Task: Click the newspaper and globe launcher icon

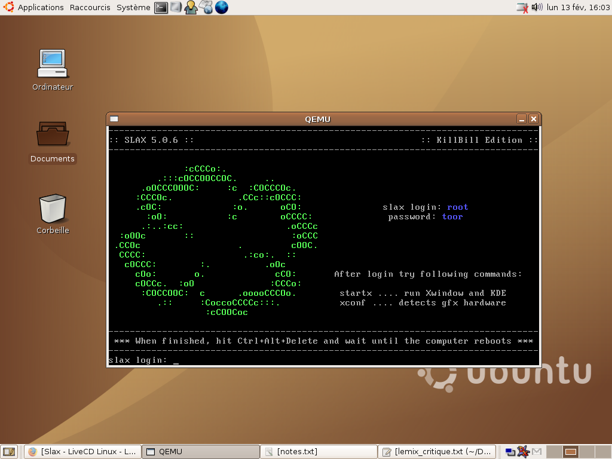Action: pyautogui.click(x=206, y=7)
